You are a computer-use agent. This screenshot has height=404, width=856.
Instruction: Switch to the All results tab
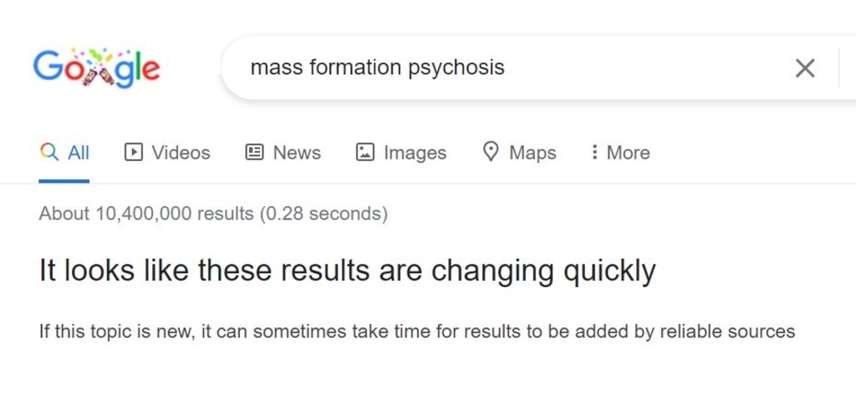79,153
